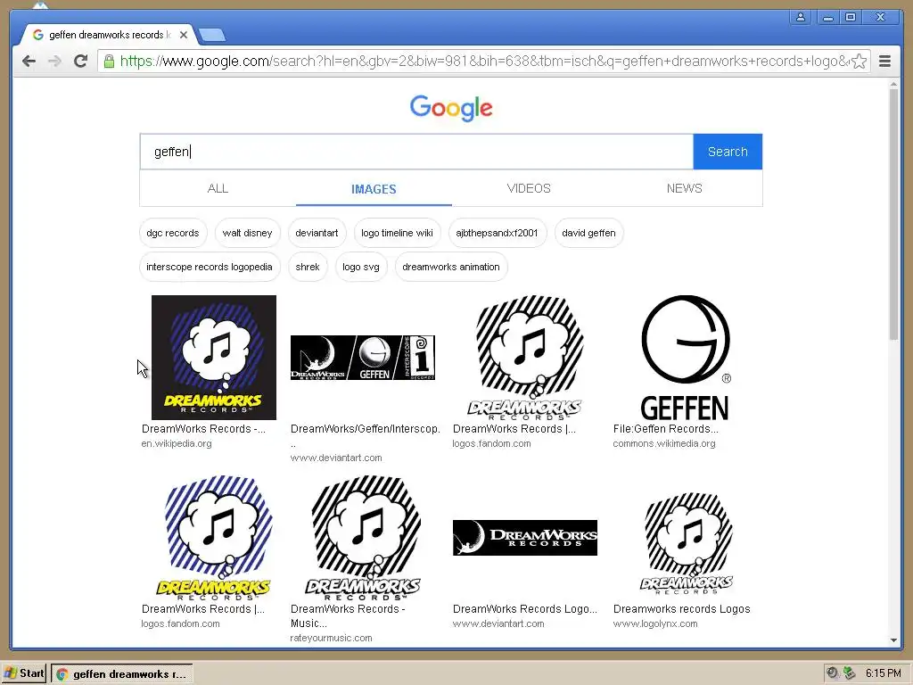The width and height of the screenshot is (913, 685).
Task: Open the DreamWorks Records moon banner thumbnail
Action: tap(524, 538)
